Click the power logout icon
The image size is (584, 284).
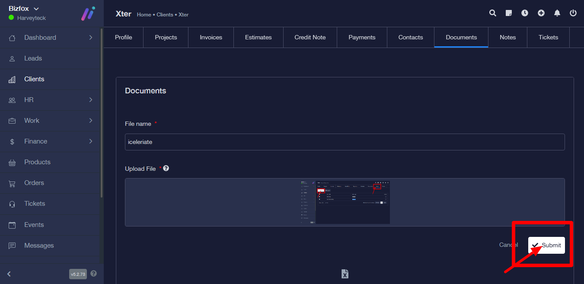point(573,13)
